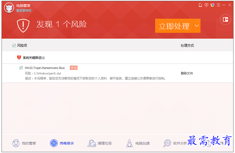This screenshot has width=235, height=153.
Task: Open the hamburger main menu icon
Action: click(x=218, y=5)
